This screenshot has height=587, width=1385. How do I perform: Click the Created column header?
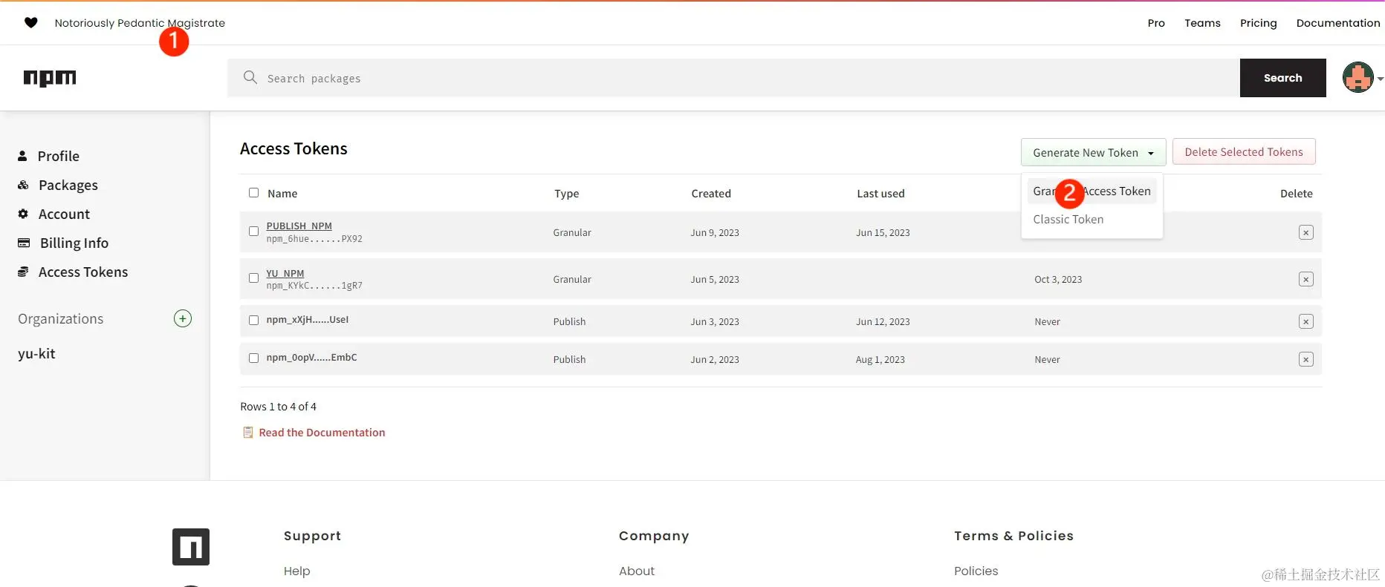[711, 193]
